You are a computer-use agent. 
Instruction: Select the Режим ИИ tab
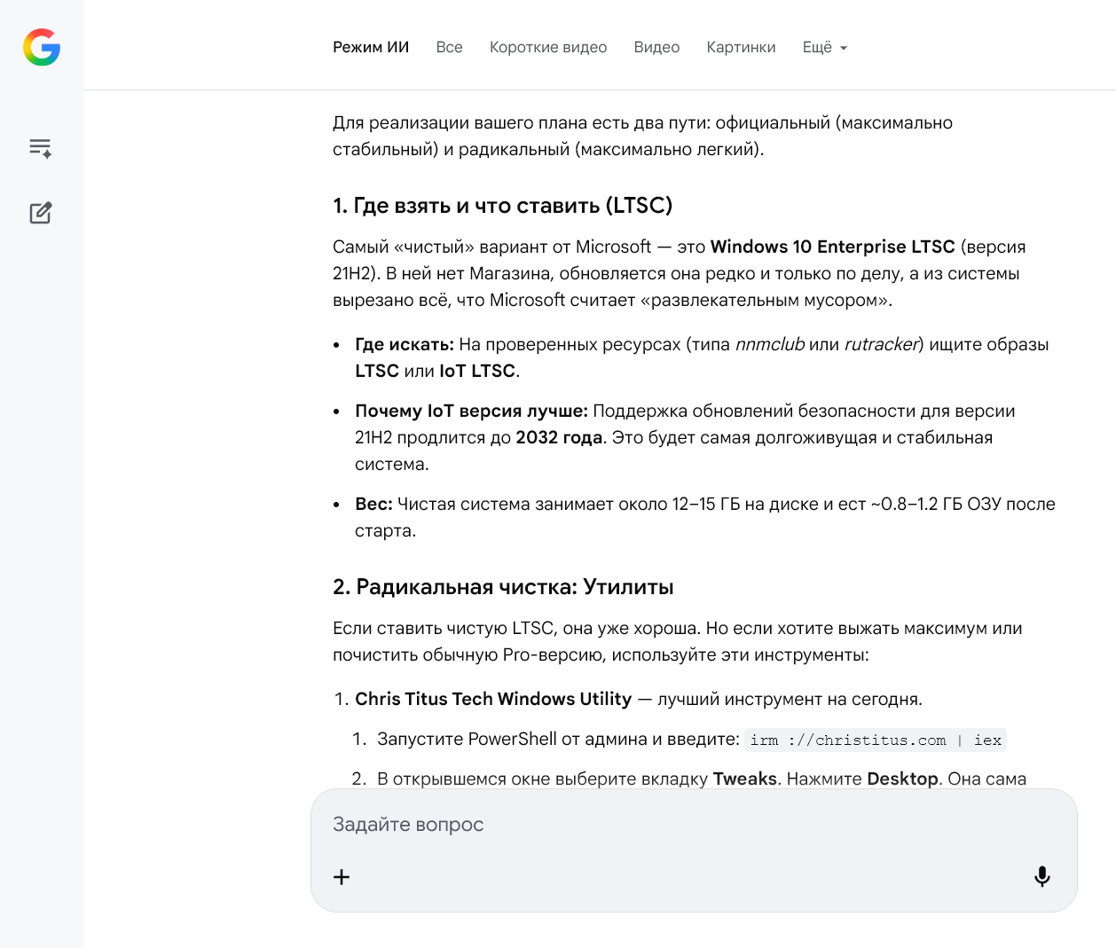pos(371,47)
